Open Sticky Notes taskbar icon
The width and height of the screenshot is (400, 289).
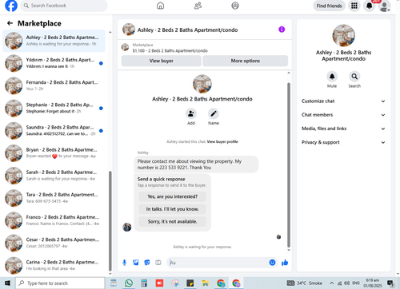click(190, 283)
